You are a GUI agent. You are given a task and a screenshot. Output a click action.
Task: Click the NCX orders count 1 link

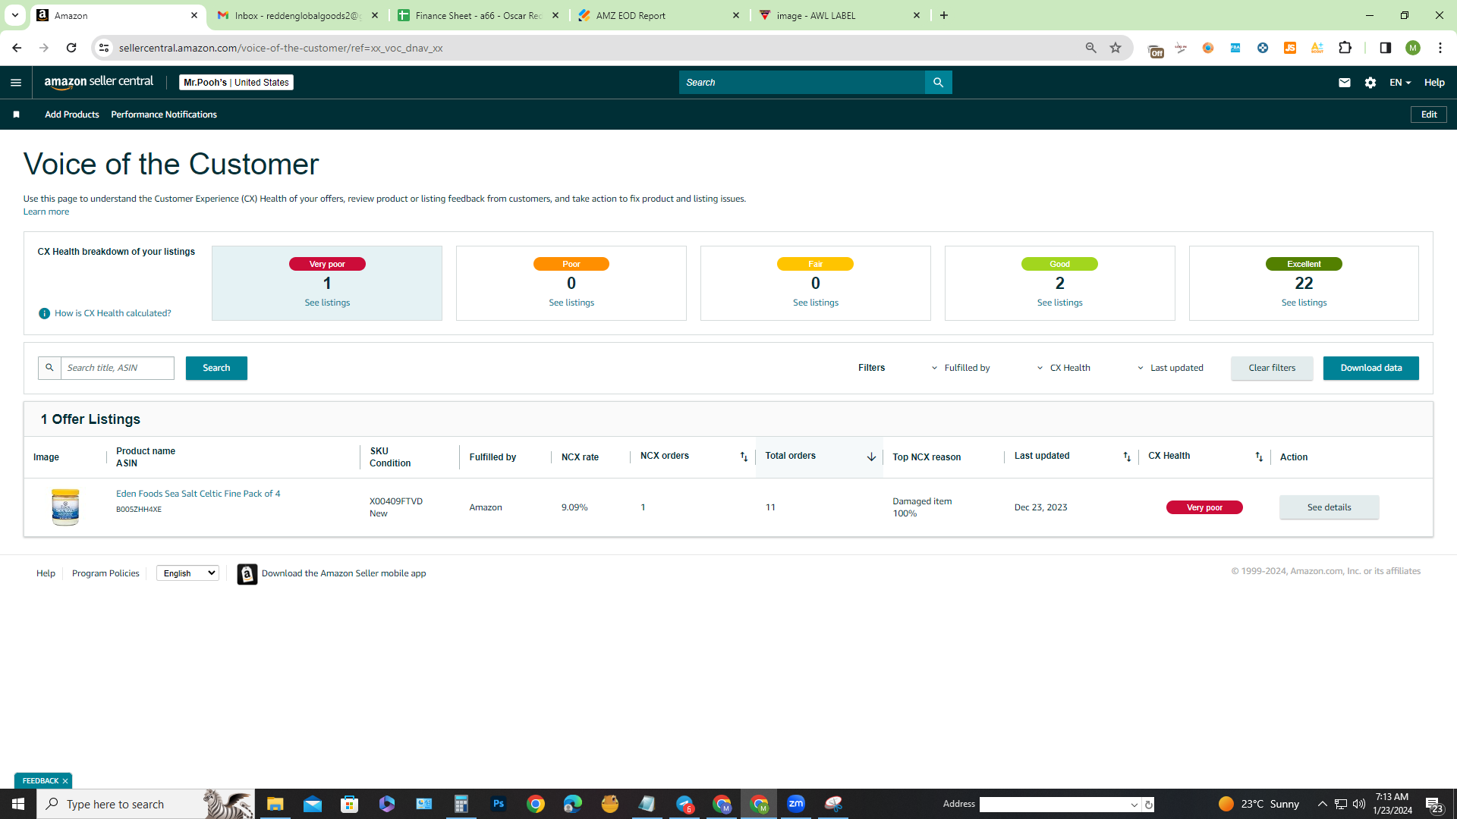(643, 507)
